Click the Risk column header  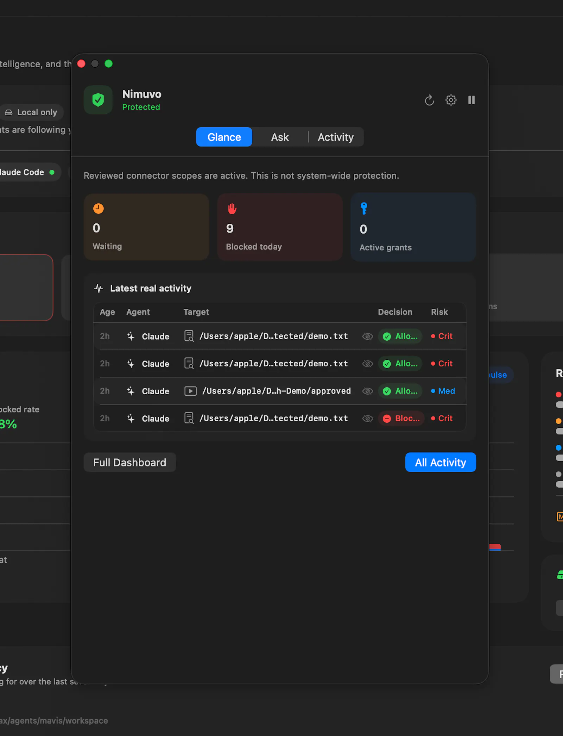439,312
